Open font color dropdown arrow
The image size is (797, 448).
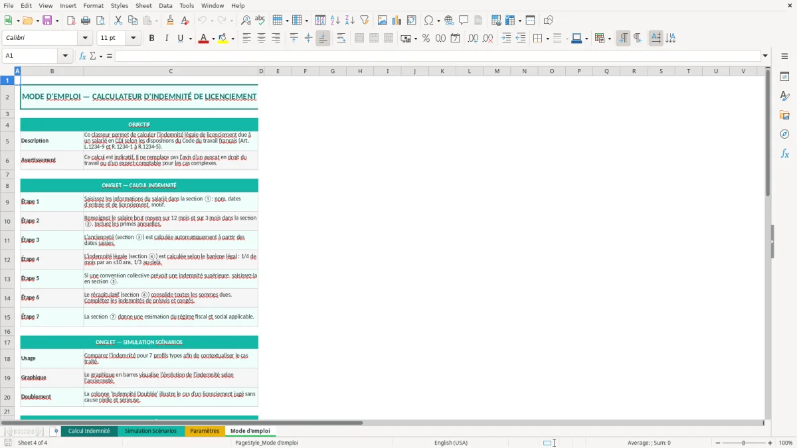(213, 38)
